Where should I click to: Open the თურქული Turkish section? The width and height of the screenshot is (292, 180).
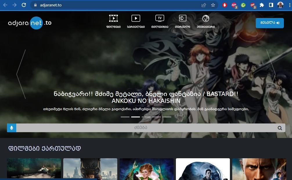click(x=183, y=21)
